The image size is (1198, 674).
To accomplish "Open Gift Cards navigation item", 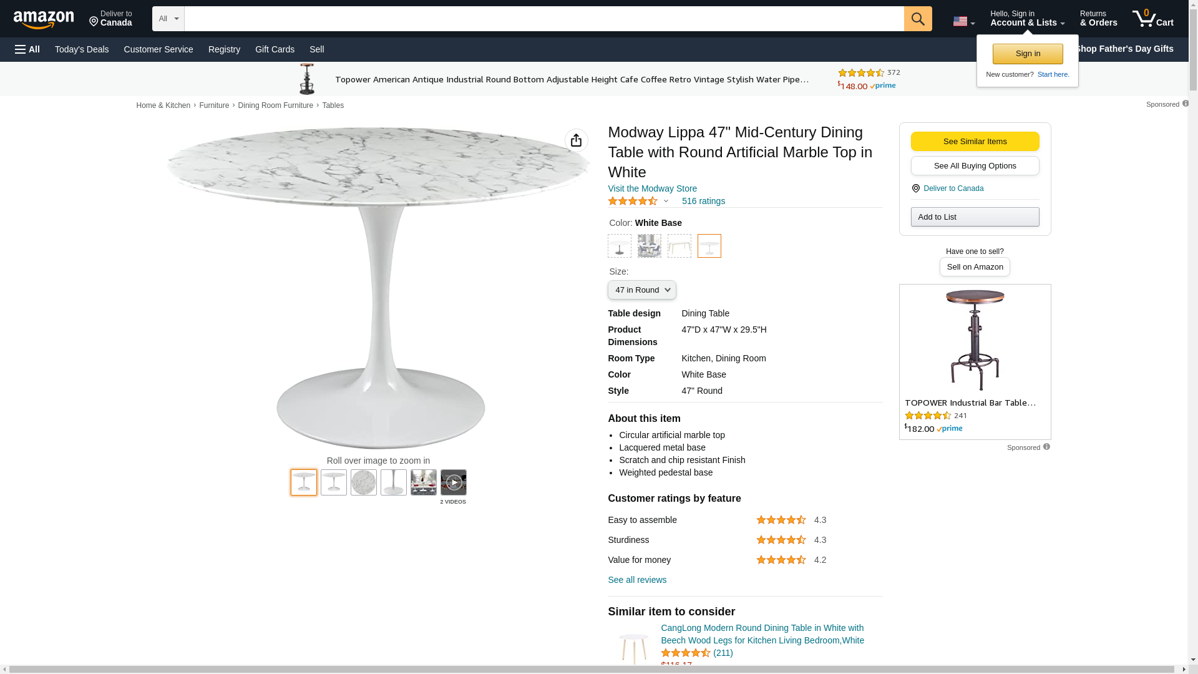I will pyautogui.click(x=275, y=49).
